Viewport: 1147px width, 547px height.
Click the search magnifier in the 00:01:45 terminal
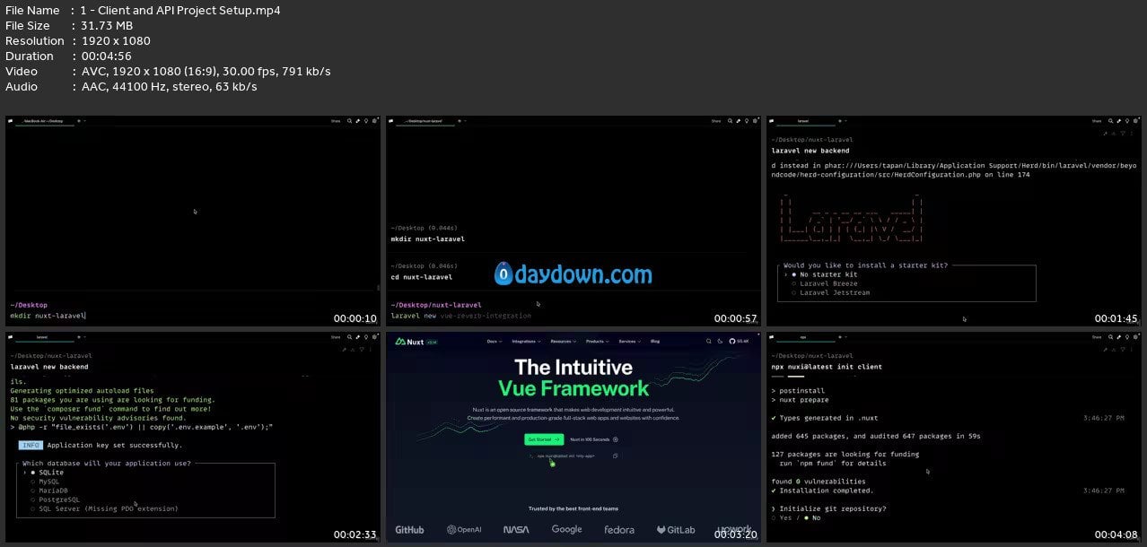(x=1110, y=120)
